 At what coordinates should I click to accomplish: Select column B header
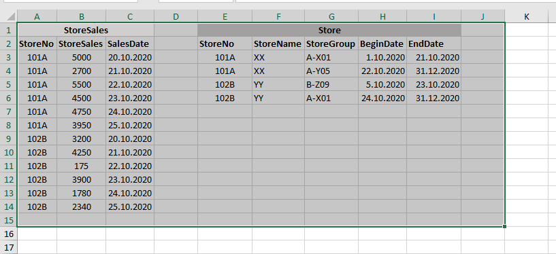[81, 16]
